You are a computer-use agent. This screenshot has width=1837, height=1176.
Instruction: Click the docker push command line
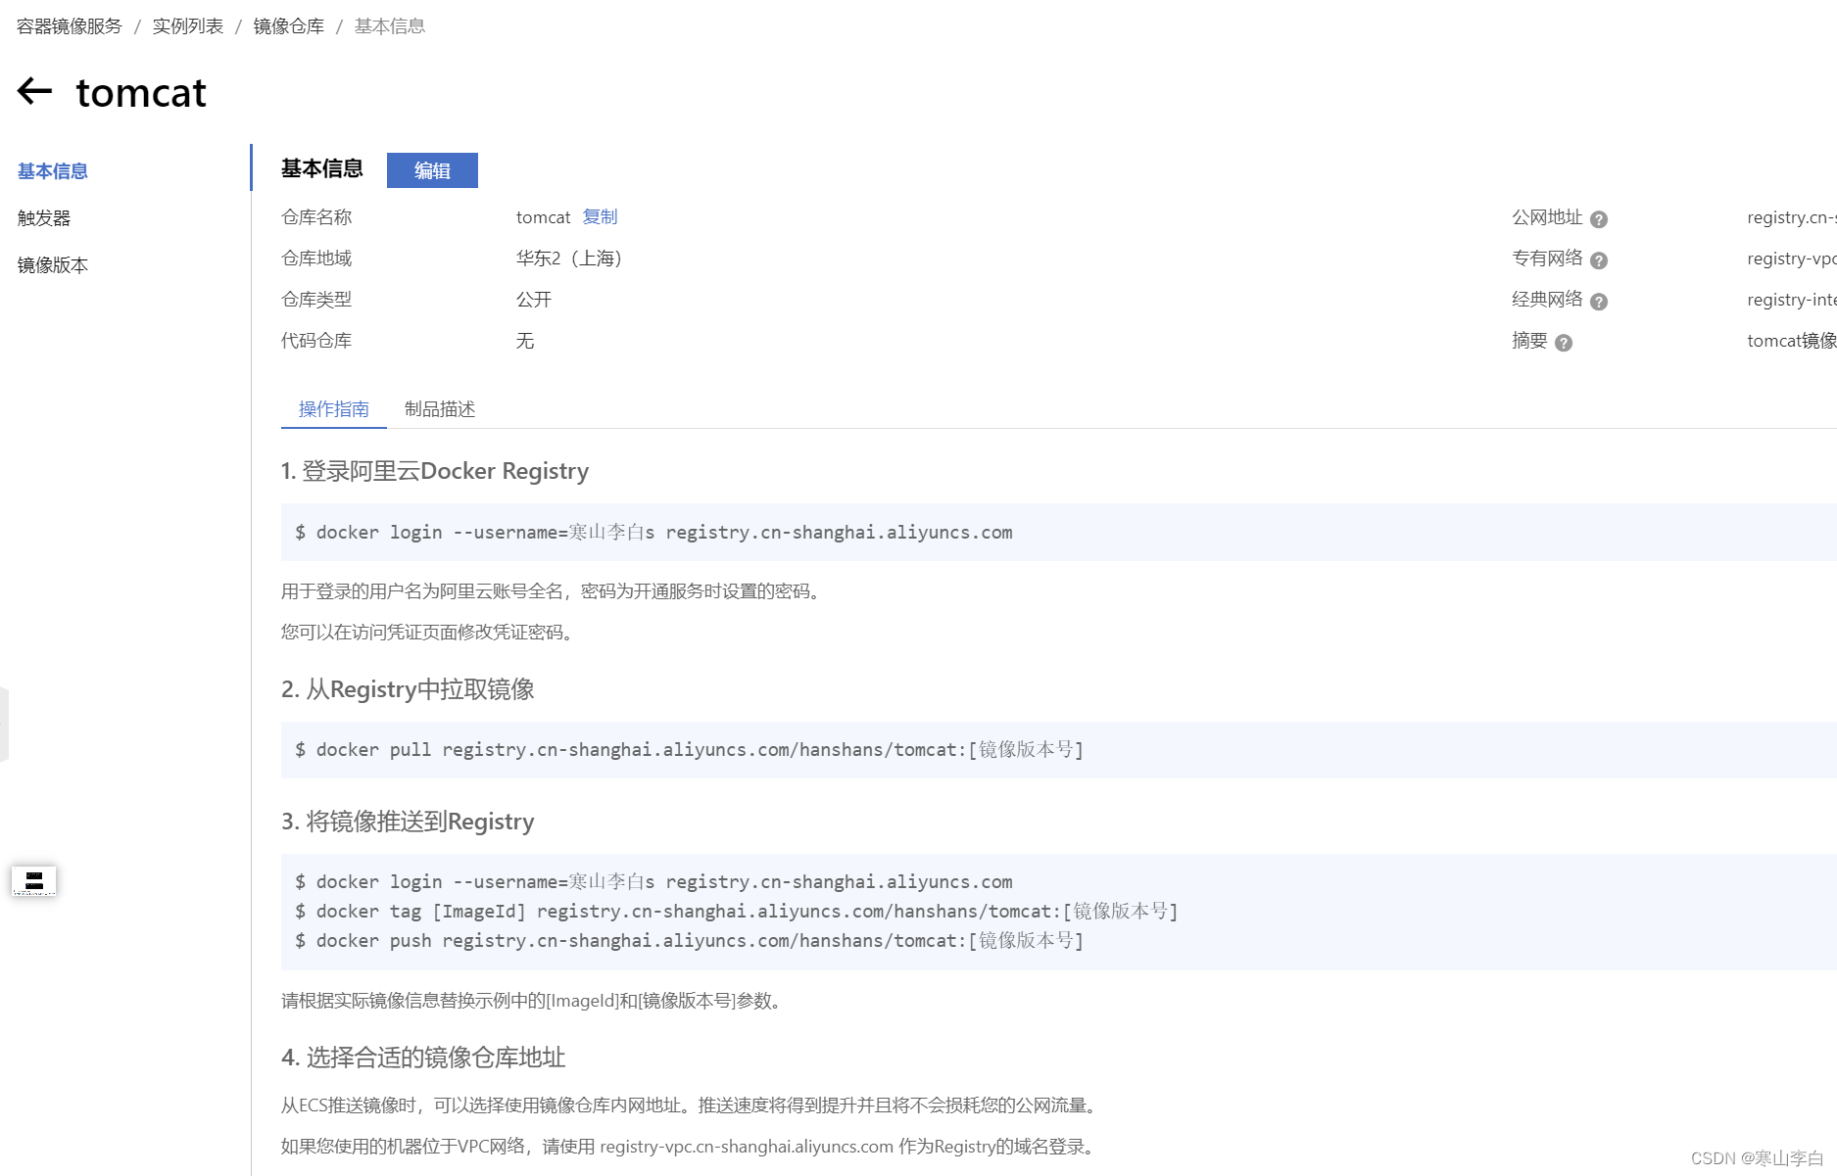[x=689, y=941]
